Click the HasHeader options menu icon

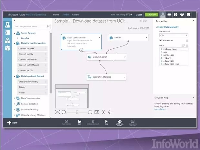[x=187, y=41]
